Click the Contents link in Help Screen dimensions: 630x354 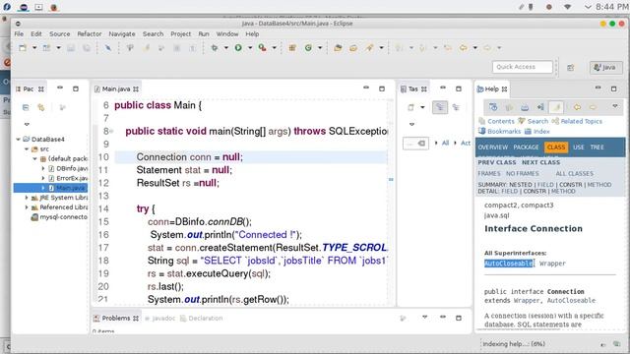click(x=501, y=121)
